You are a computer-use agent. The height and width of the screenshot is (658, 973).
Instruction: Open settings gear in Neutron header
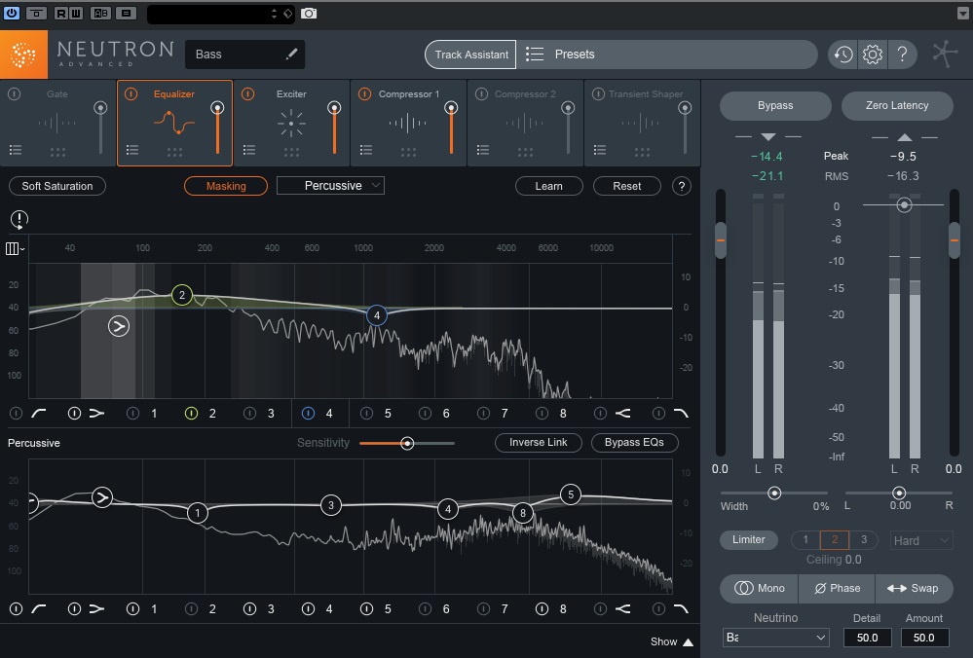click(x=873, y=55)
